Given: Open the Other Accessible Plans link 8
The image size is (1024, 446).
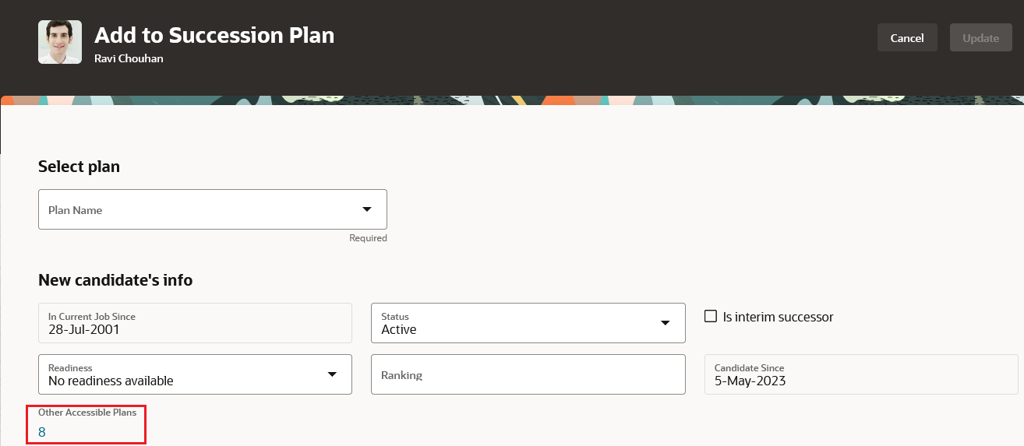Looking at the screenshot, I should click(42, 432).
